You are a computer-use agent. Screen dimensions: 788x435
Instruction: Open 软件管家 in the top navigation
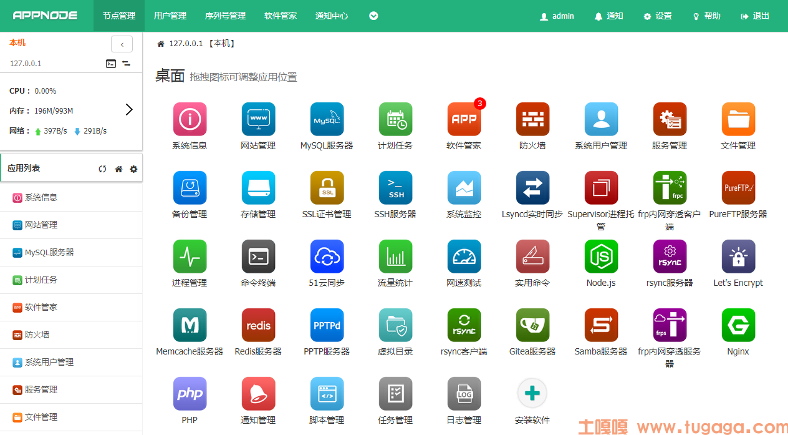pyautogui.click(x=281, y=16)
